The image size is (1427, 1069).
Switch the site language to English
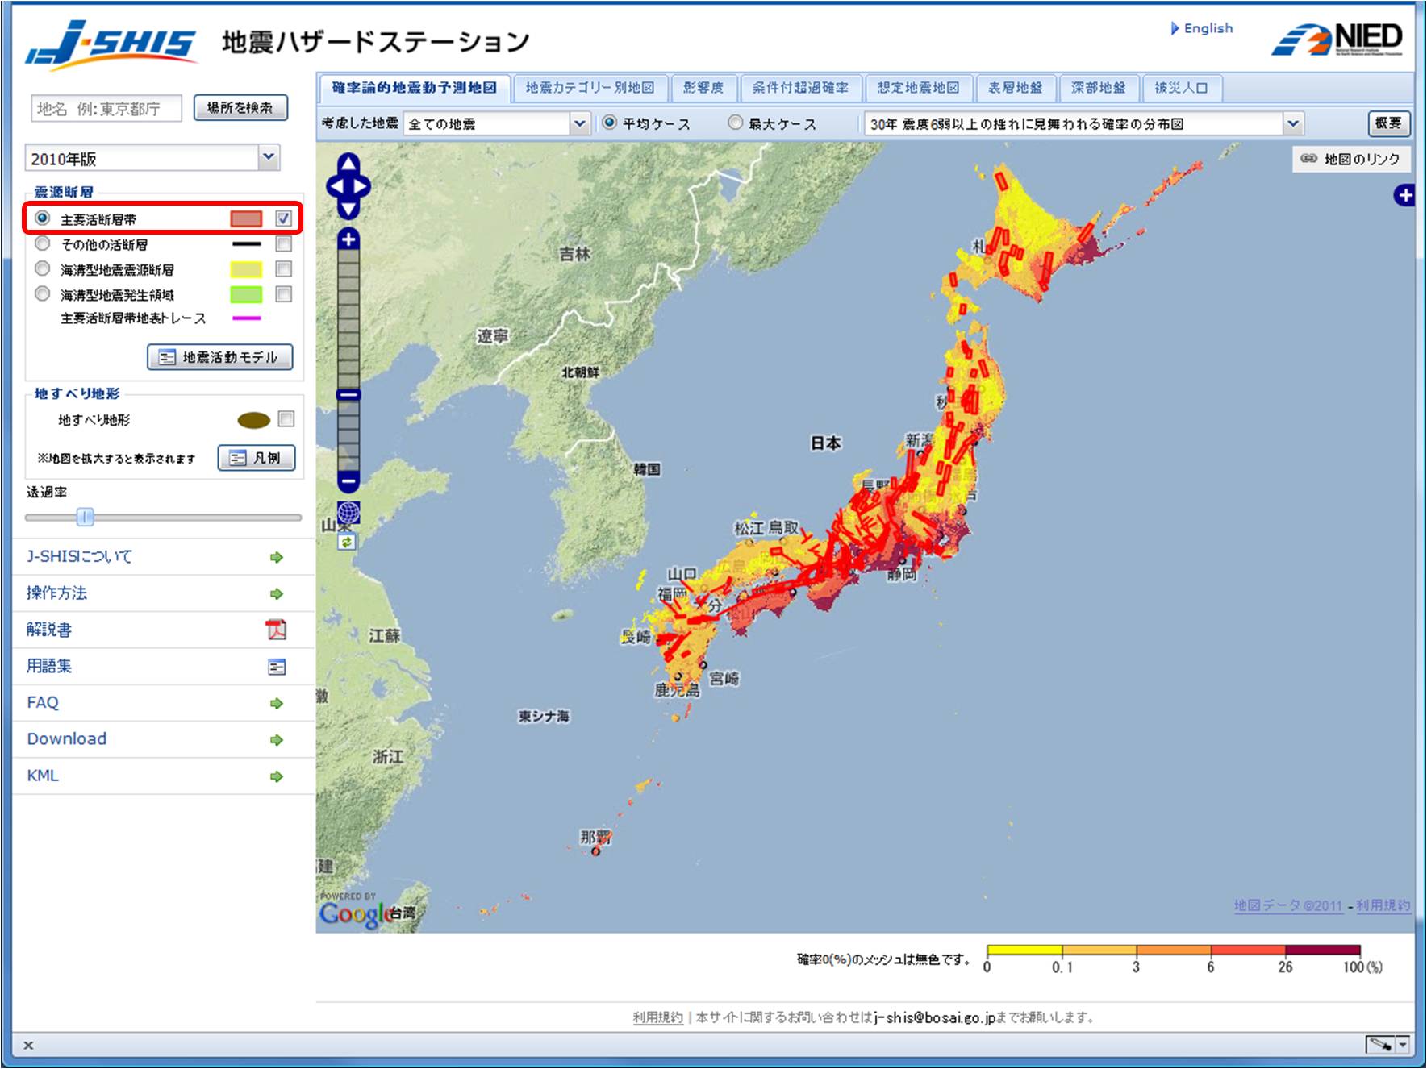coord(1205,28)
